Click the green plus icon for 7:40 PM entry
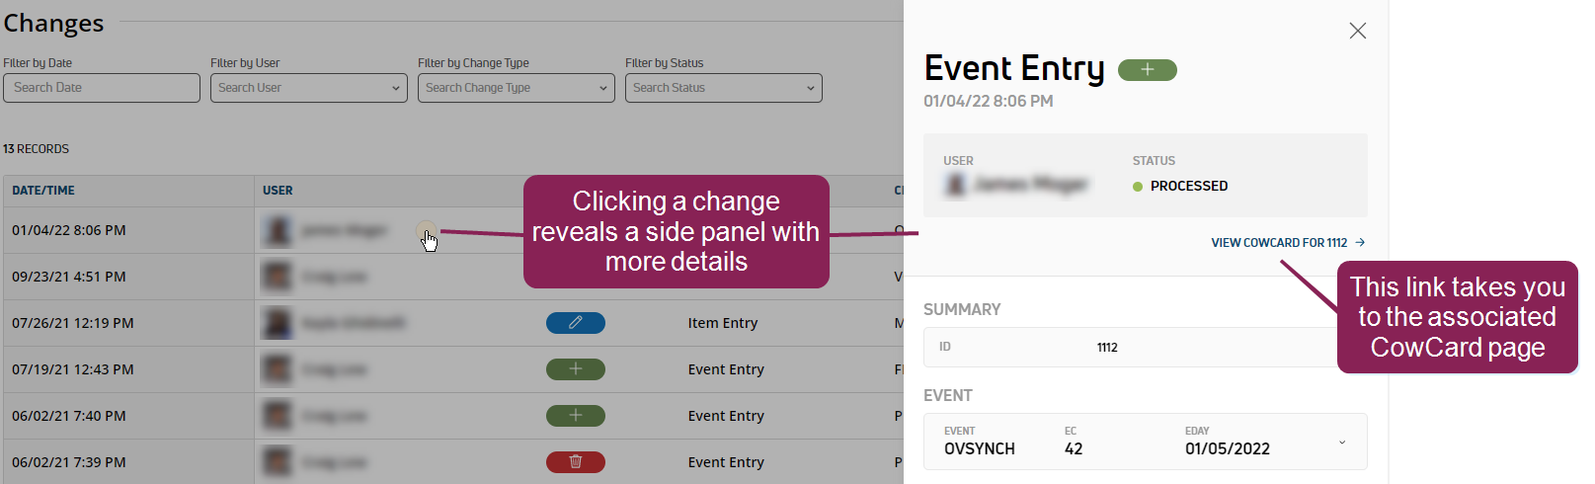Viewport: 1595px width, 484px height. pos(575,416)
